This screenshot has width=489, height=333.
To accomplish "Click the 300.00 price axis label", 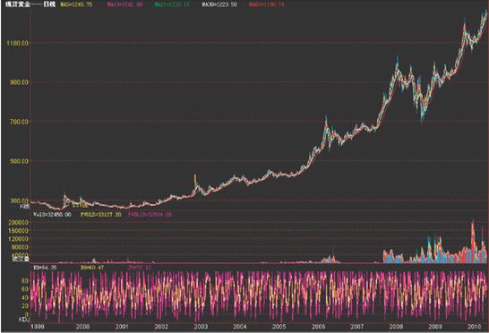I will pos(19,201).
